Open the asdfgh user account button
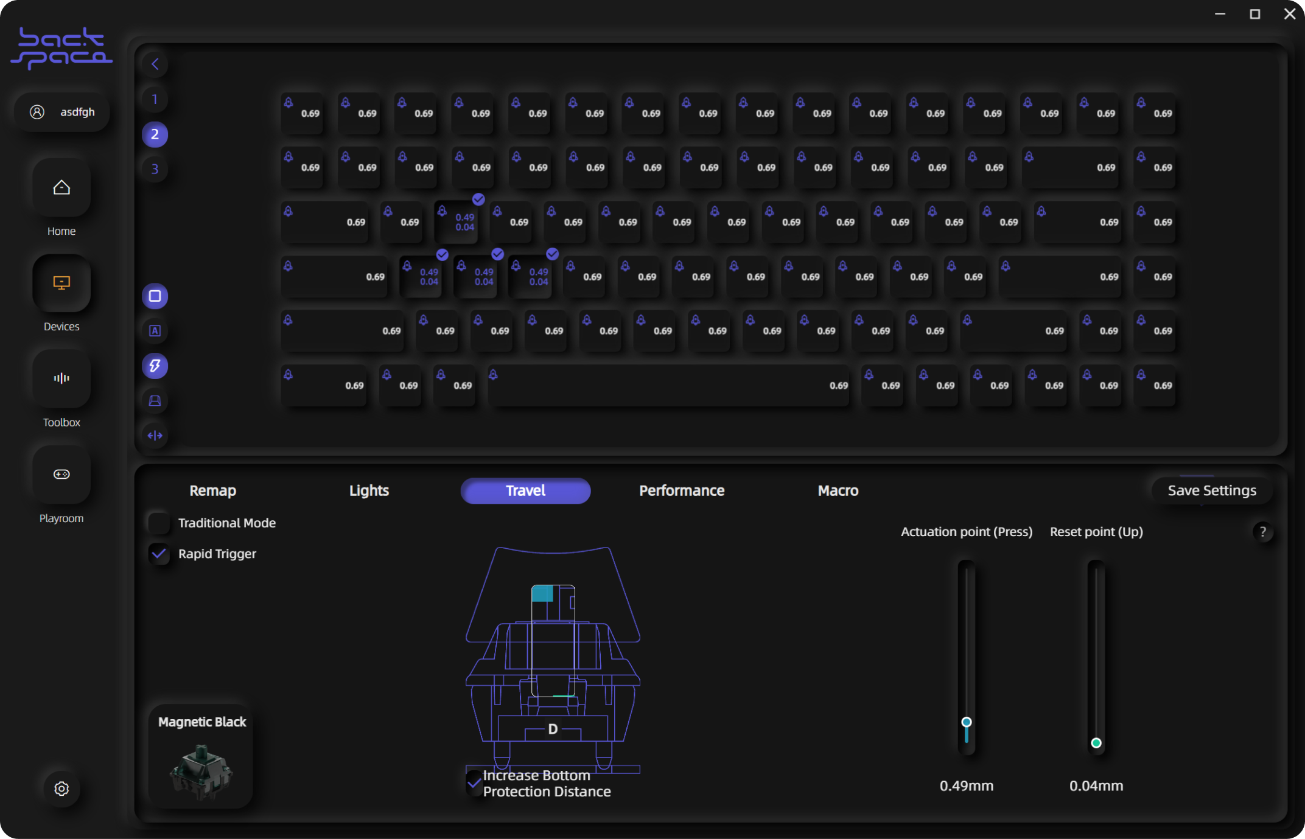This screenshot has width=1305, height=839. [62, 112]
